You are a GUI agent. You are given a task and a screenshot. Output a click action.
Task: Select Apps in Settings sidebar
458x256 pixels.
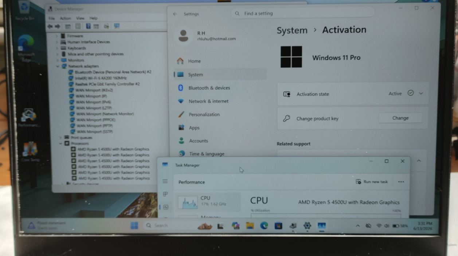click(220, 128)
